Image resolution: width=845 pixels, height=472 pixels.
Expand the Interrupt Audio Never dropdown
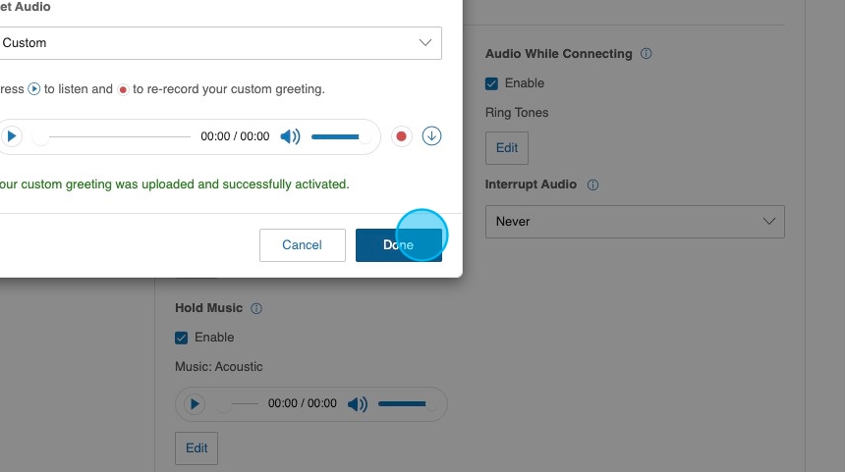[x=635, y=222]
